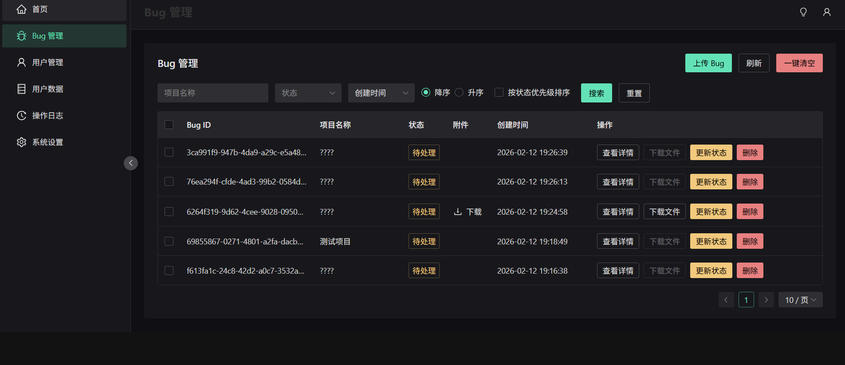Click the bug icon in sidebar
Screen dimensions: 845x365
click(x=21, y=36)
